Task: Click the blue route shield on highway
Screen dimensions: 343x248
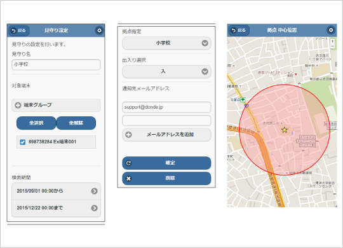Action: tap(246, 106)
